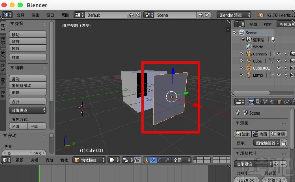Enable the scale manipulator icon
This screenshot has width=295, height=182.
pyautogui.click(x=167, y=160)
